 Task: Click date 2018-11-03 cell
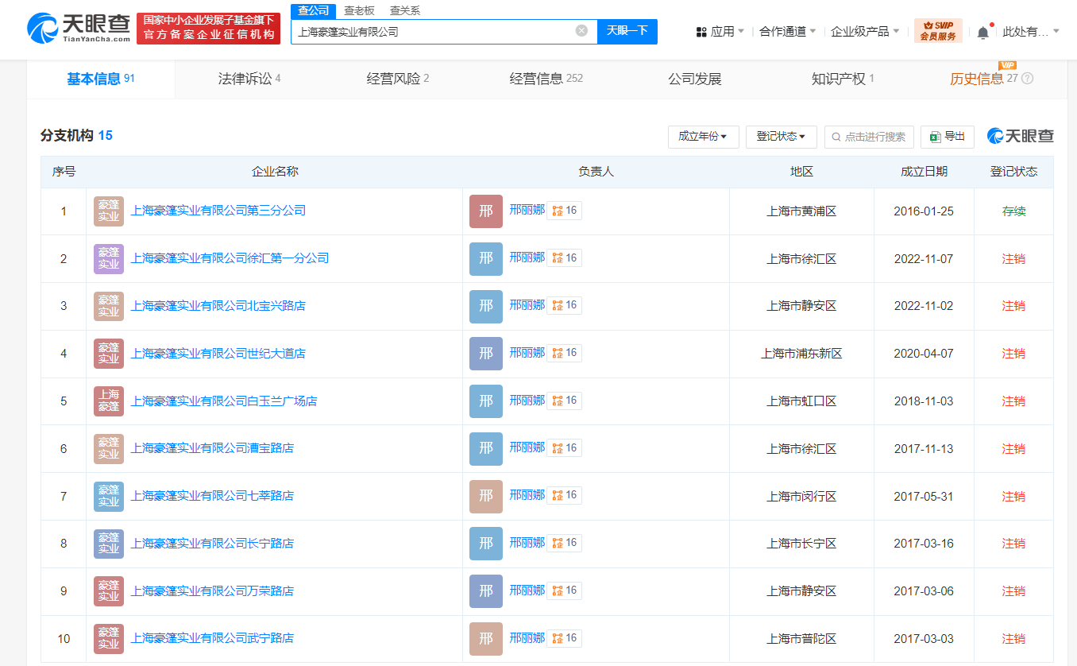(924, 401)
